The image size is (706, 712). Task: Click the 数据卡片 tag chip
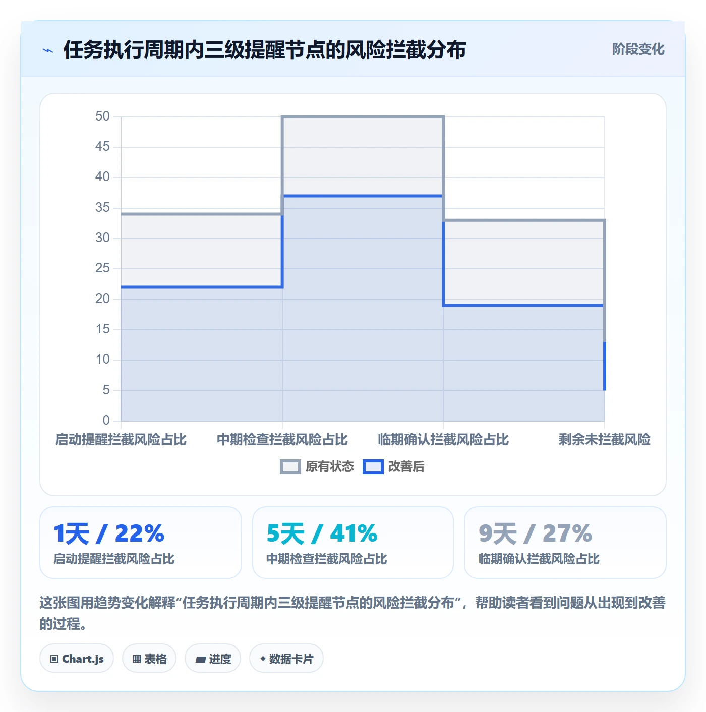pyautogui.click(x=286, y=659)
